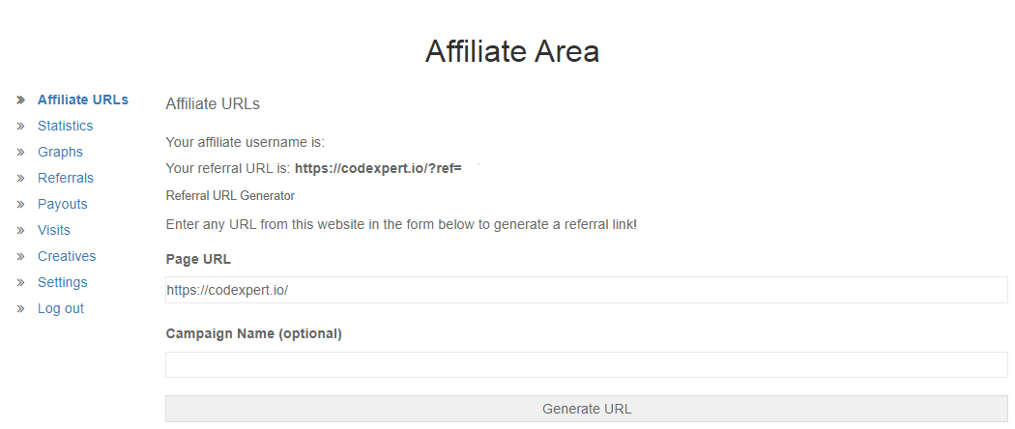Open the Affiliate URLs tab

coord(83,100)
